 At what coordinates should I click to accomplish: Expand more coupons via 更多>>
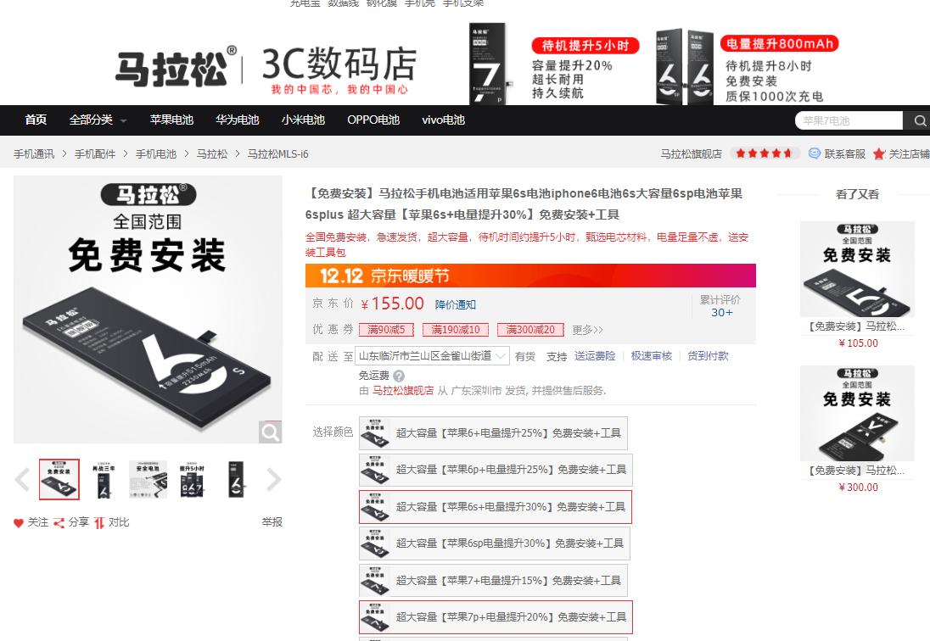[x=586, y=330]
